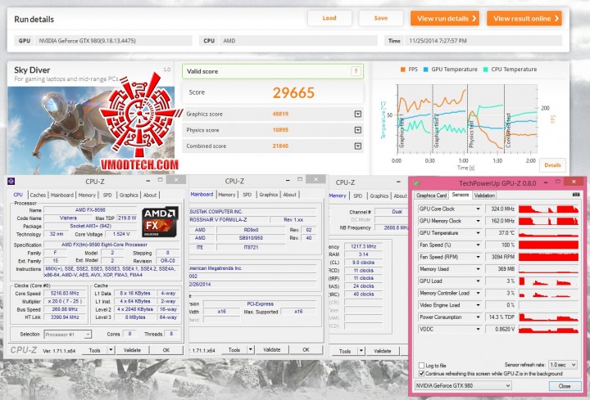
Task: Click OK in first CPU-Z window
Action: click(x=166, y=350)
